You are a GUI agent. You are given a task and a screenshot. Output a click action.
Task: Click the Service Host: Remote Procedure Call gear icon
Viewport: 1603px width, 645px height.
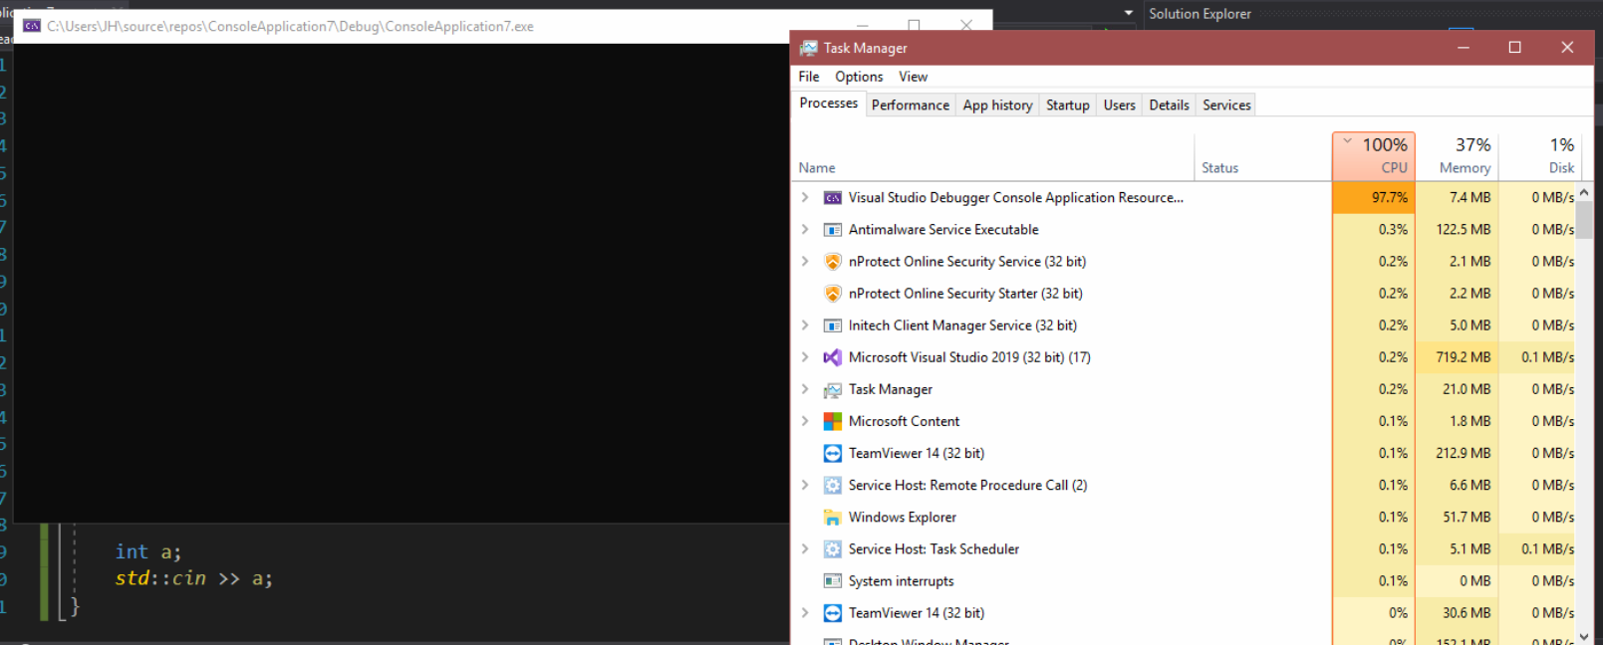tap(832, 485)
